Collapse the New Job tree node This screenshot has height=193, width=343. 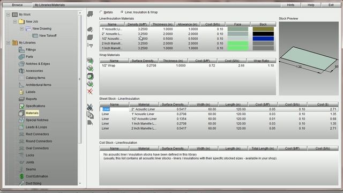(15, 21)
